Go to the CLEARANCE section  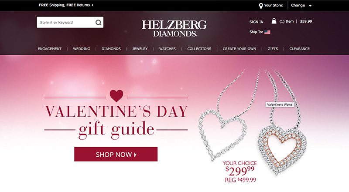[x=299, y=49]
